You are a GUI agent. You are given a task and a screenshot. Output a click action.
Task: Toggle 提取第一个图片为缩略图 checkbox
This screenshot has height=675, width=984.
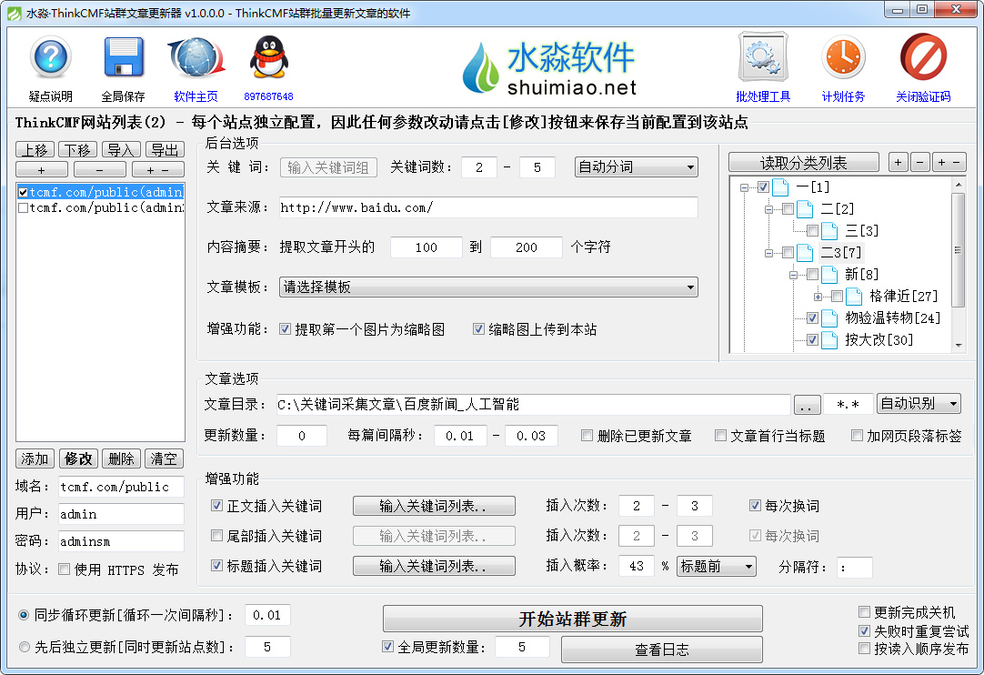tap(285, 329)
